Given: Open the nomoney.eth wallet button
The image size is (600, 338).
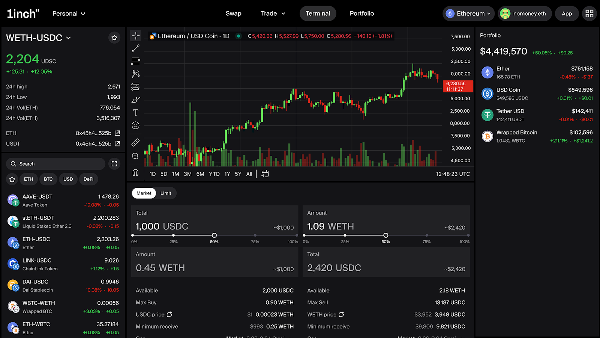Looking at the screenshot, I should point(524,14).
